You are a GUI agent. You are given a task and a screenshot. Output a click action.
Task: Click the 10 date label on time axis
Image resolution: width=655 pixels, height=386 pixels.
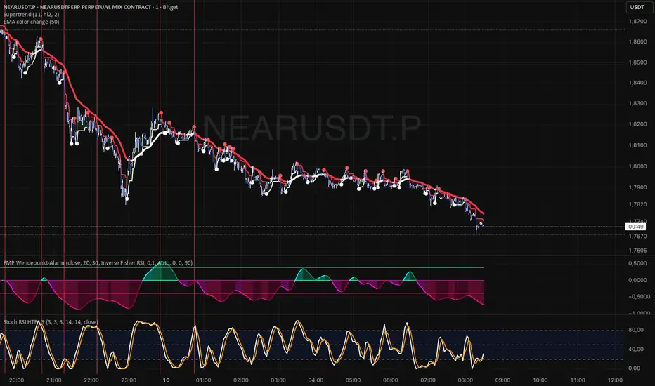click(x=166, y=380)
